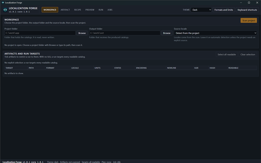Browse for the Output folder
The width and height of the screenshot is (261, 163).
tap(166, 33)
